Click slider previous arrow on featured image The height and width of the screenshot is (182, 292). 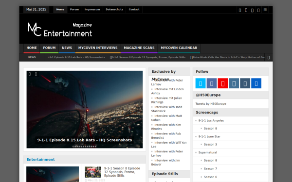pyautogui.click(x=30, y=74)
